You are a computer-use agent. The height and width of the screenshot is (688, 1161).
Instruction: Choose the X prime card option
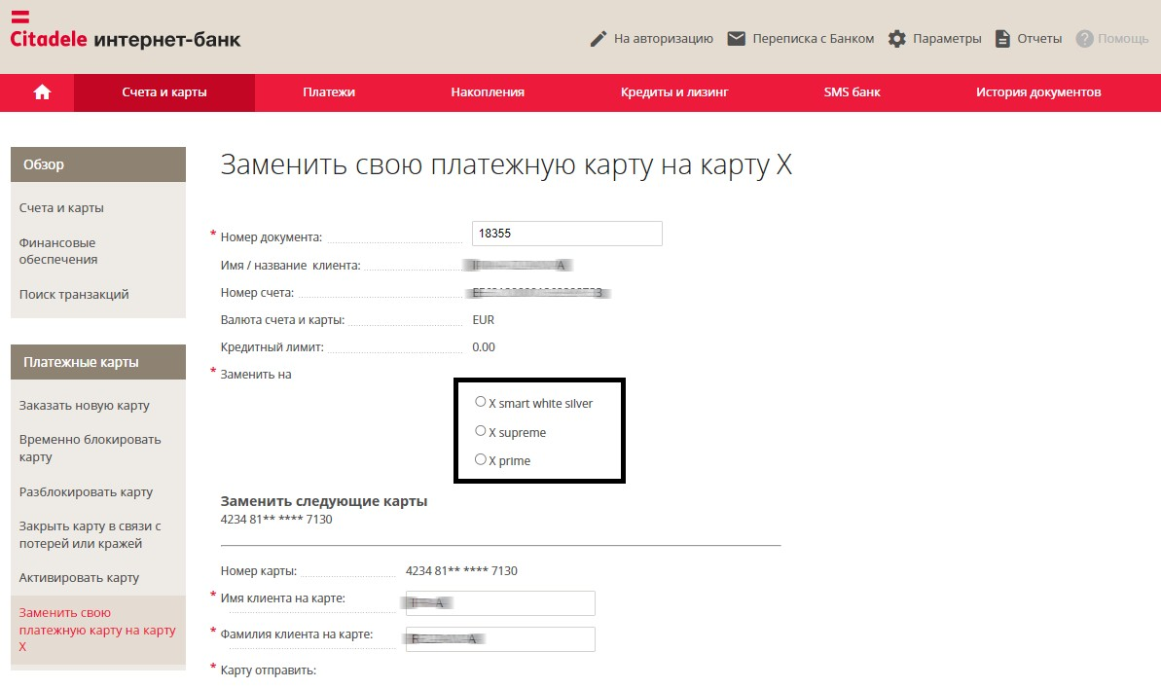click(481, 459)
